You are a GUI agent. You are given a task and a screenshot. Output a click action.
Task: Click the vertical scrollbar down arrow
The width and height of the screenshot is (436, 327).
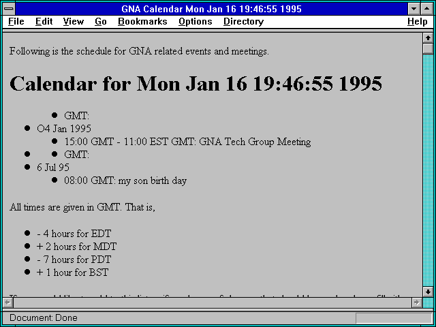pyautogui.click(x=428, y=292)
